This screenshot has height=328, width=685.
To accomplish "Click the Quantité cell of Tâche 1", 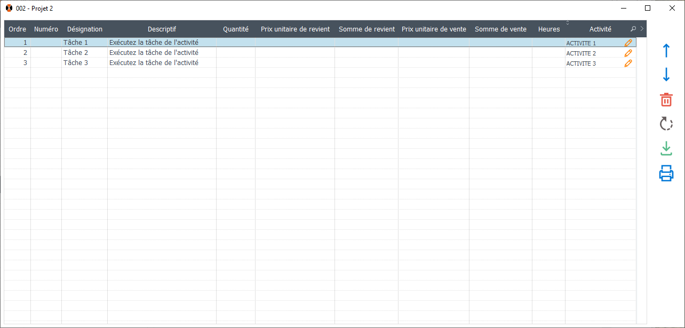I will pyautogui.click(x=235, y=43).
